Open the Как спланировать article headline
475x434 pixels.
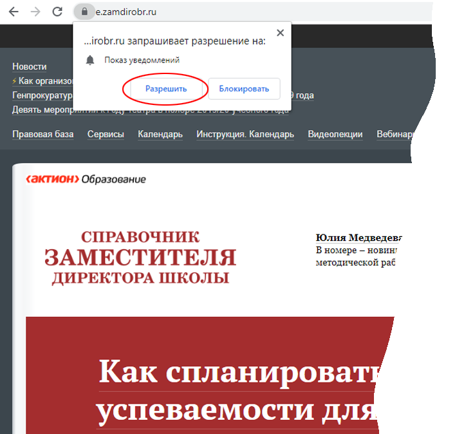pyautogui.click(x=238, y=372)
